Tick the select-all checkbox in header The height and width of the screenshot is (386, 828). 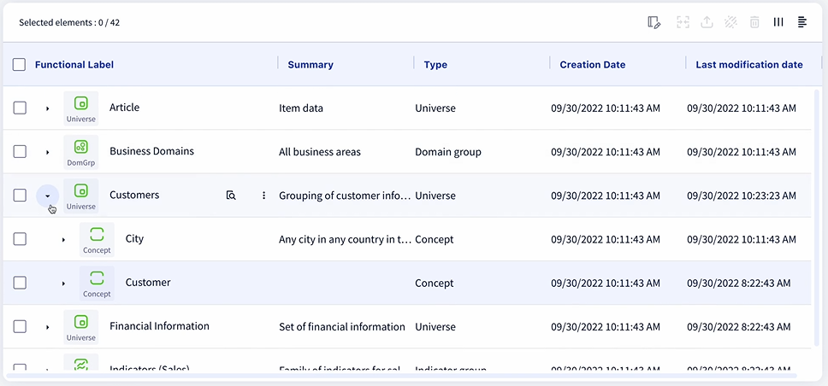point(19,65)
